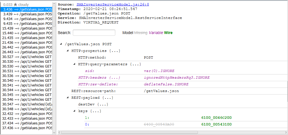Collapse the HTTP:properties node

point(68,51)
